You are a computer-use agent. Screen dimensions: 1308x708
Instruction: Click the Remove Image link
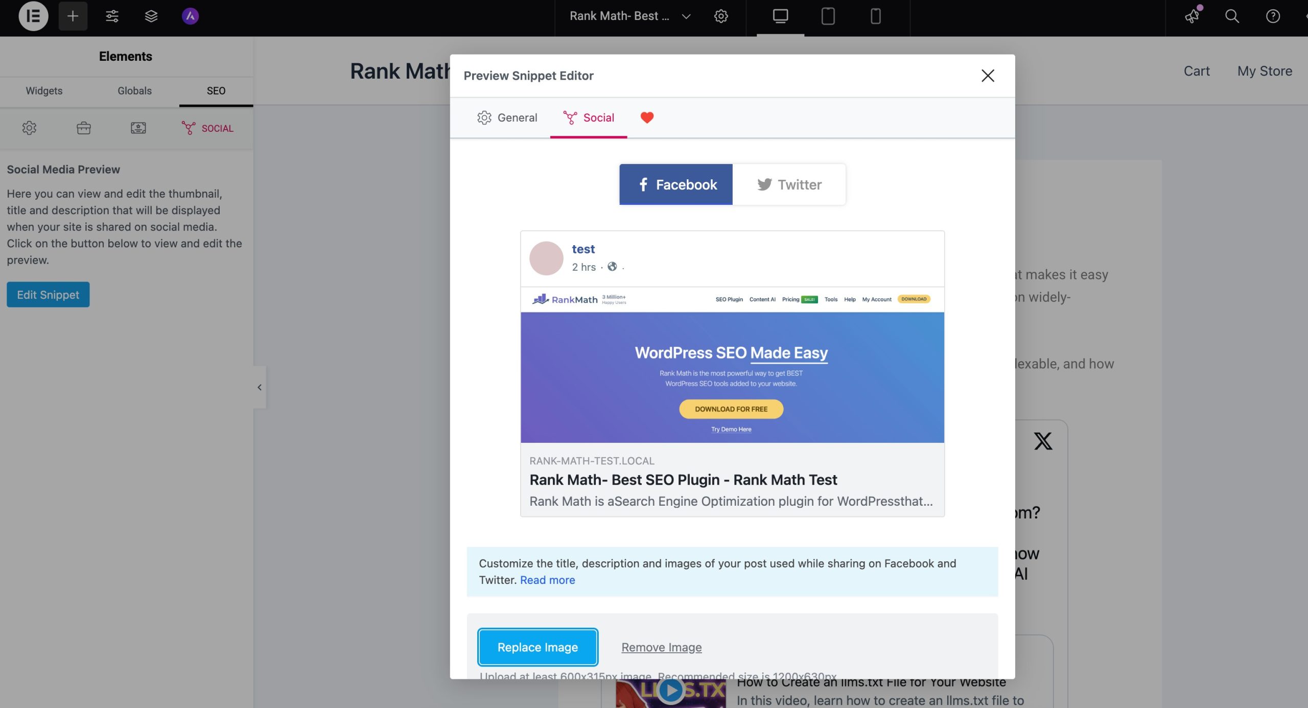[661, 647]
